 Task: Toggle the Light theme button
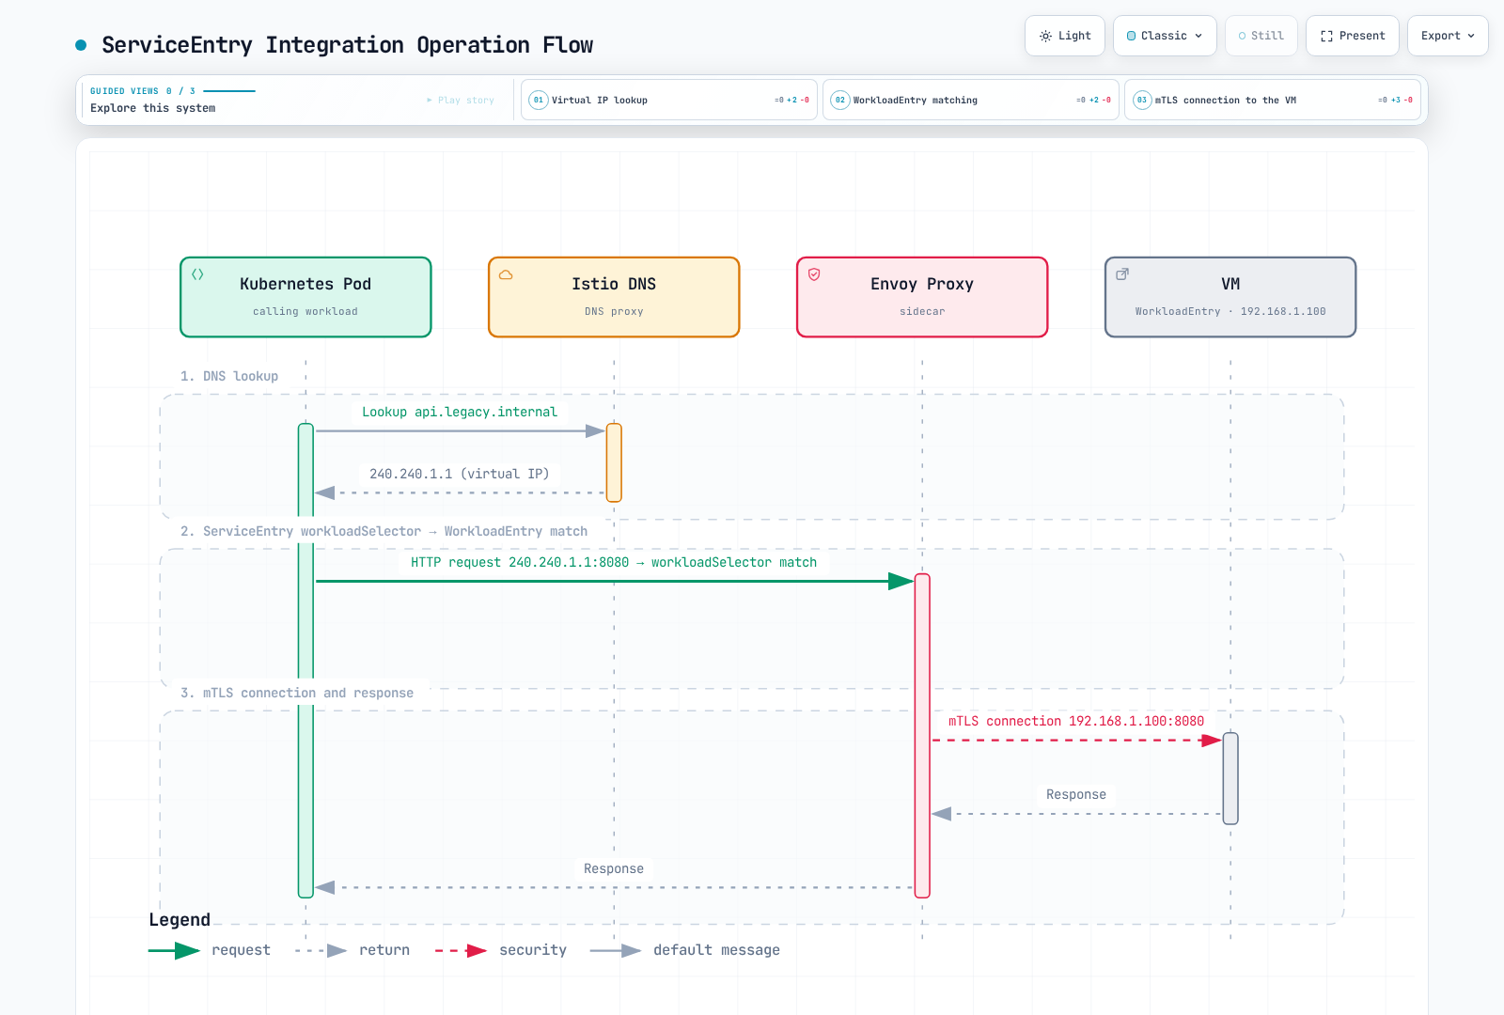pos(1065,36)
